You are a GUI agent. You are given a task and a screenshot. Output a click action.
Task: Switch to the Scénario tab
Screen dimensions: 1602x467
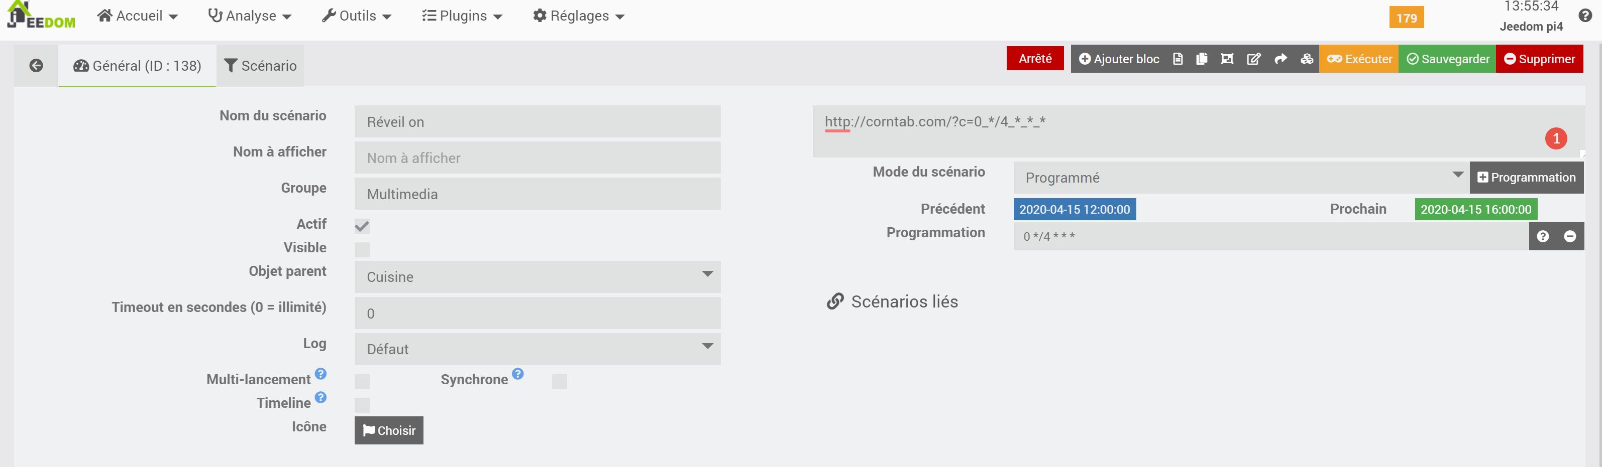260,66
